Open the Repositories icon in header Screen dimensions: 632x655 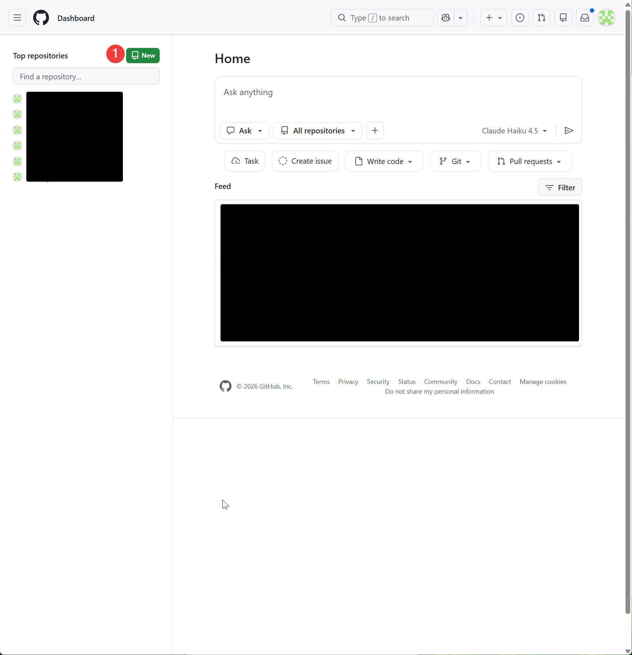coord(563,18)
